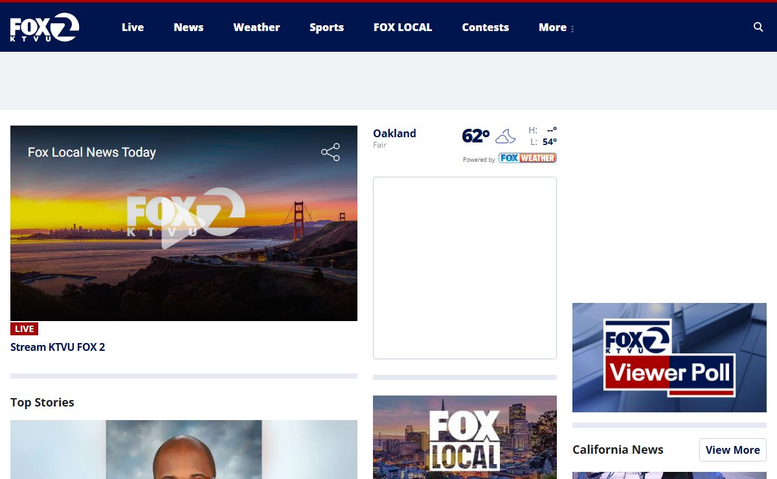This screenshot has height=479, width=777.
Task: Expand the More menu dots
Action: (572, 28)
